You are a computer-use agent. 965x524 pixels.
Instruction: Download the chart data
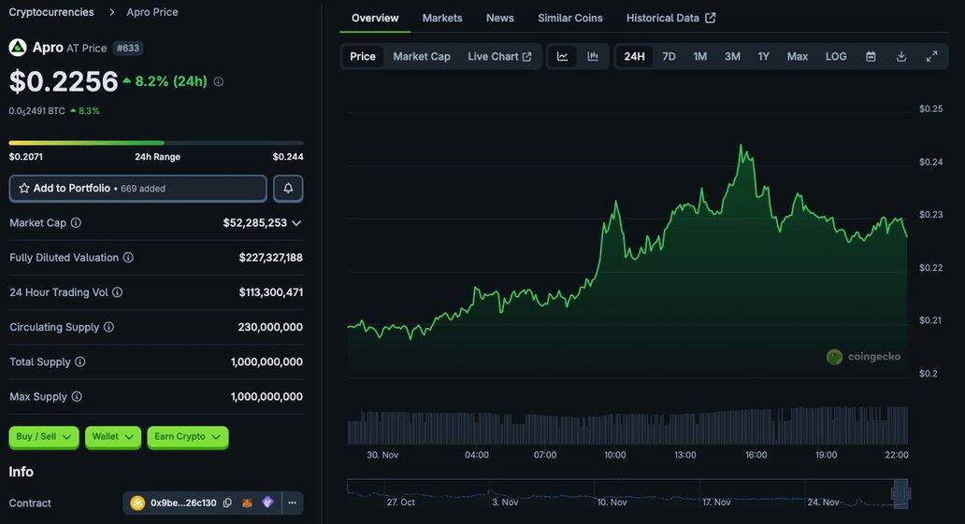pyautogui.click(x=901, y=56)
